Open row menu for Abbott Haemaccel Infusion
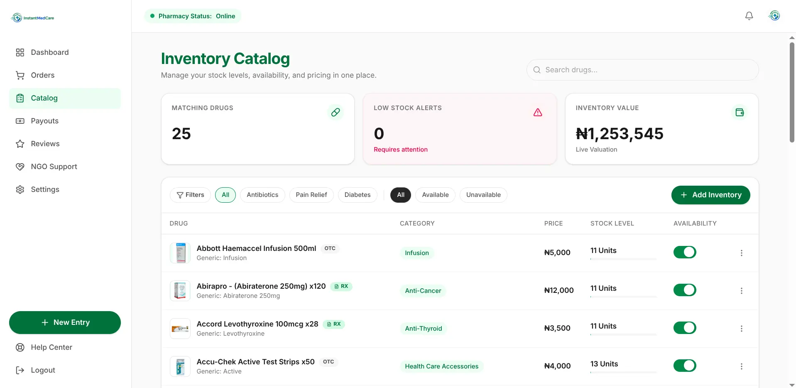796x388 pixels. point(742,253)
